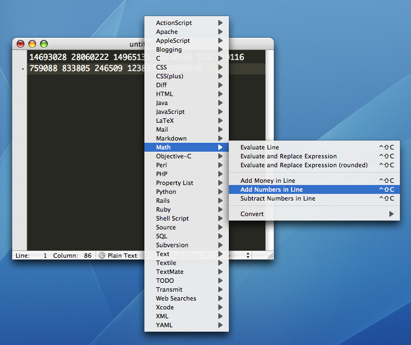The width and height of the screenshot is (411, 345).
Task: Open the ActionScript bundle submenu
Action: [x=187, y=23]
